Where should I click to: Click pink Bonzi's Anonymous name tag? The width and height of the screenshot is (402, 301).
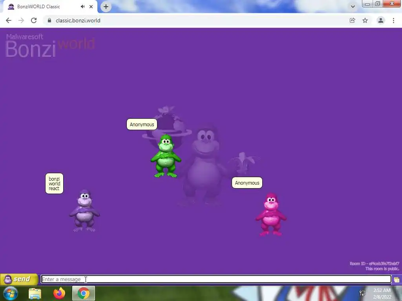(x=247, y=183)
